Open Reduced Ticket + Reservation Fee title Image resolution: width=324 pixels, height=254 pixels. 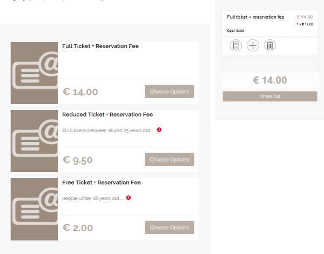[107, 114]
